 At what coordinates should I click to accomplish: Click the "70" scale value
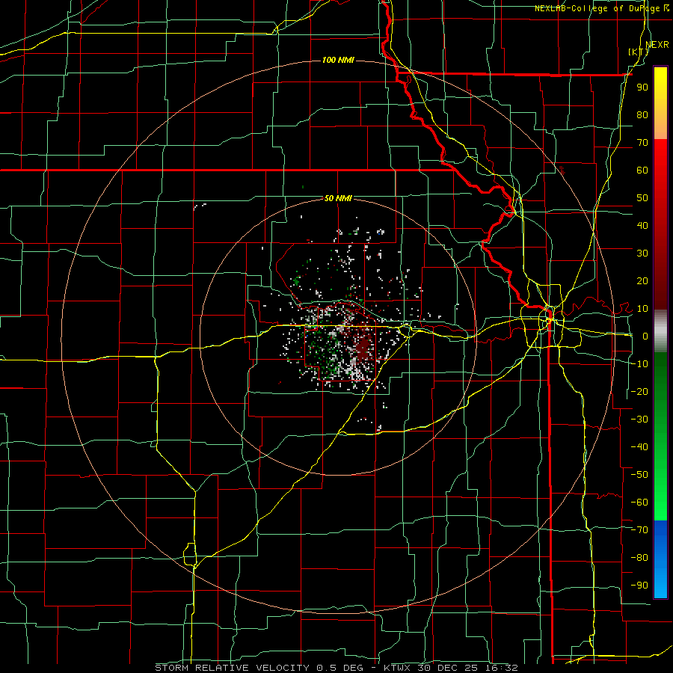pos(642,143)
